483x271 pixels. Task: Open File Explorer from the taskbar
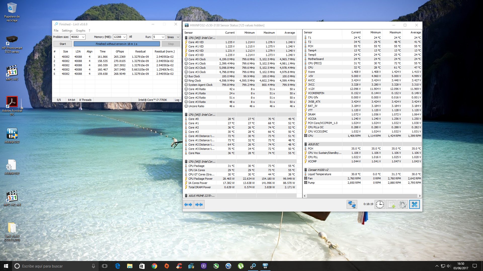130,266
